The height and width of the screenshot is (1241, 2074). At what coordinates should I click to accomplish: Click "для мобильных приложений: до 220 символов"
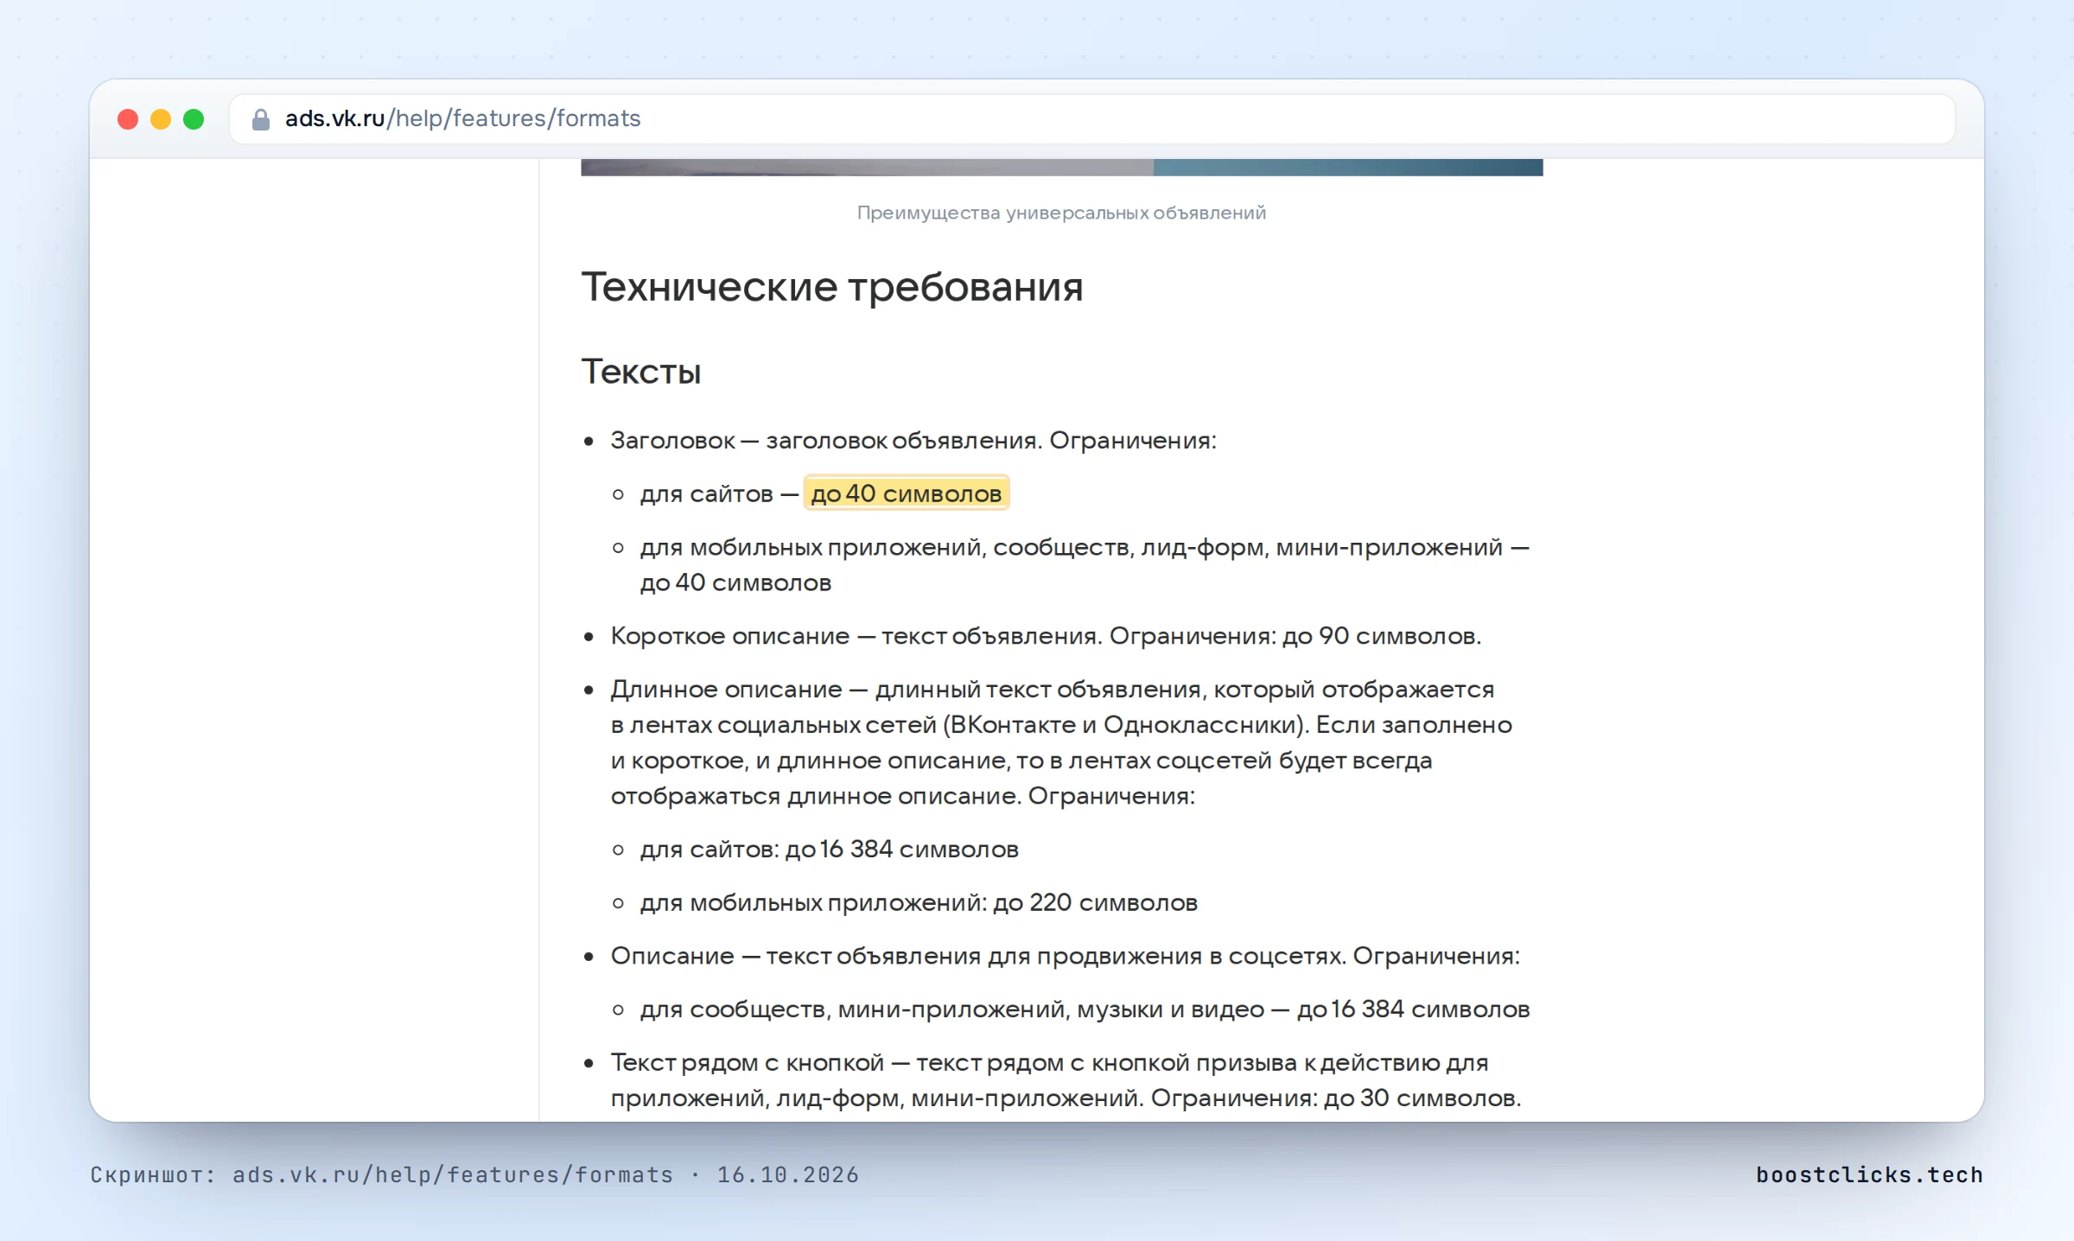(919, 903)
